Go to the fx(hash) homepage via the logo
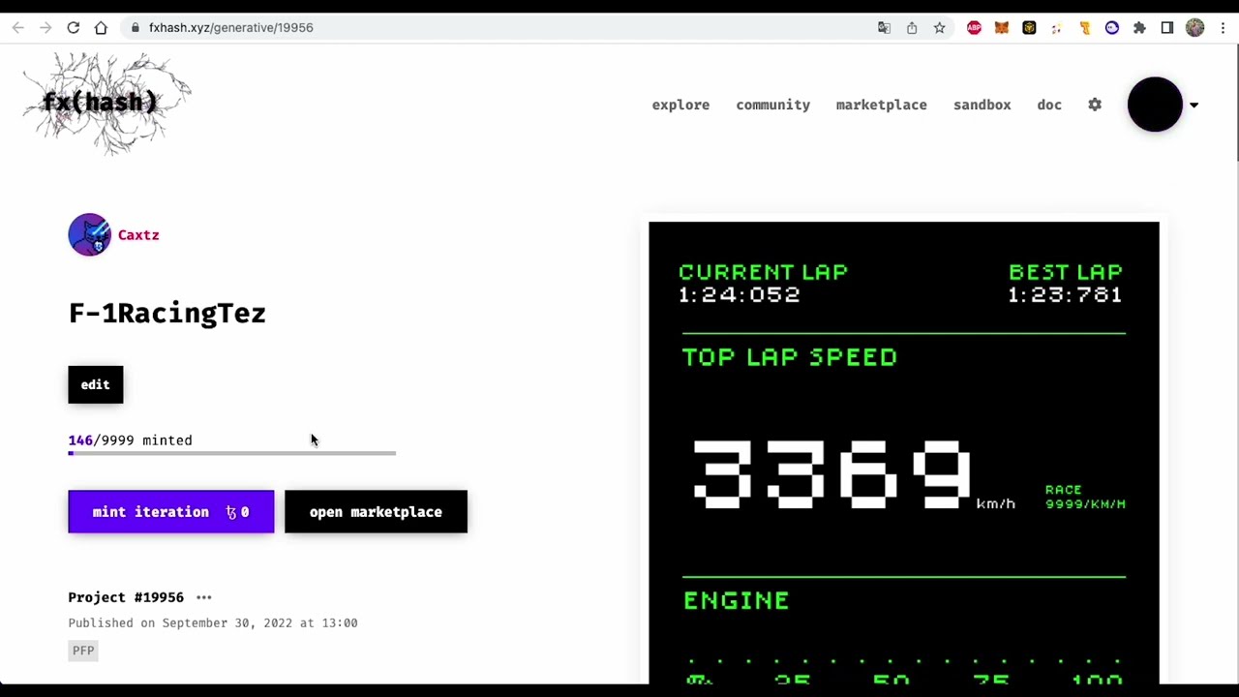 (x=106, y=103)
